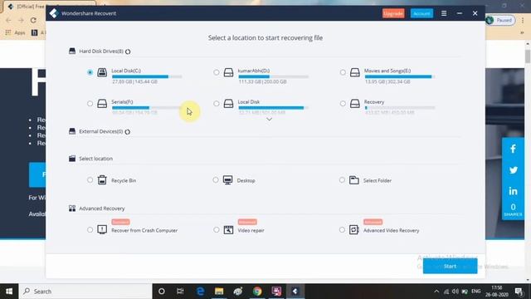Viewport: 531px width, 299px height.
Task: Select the Serials(F:) drive radio button
Action: coord(90,103)
